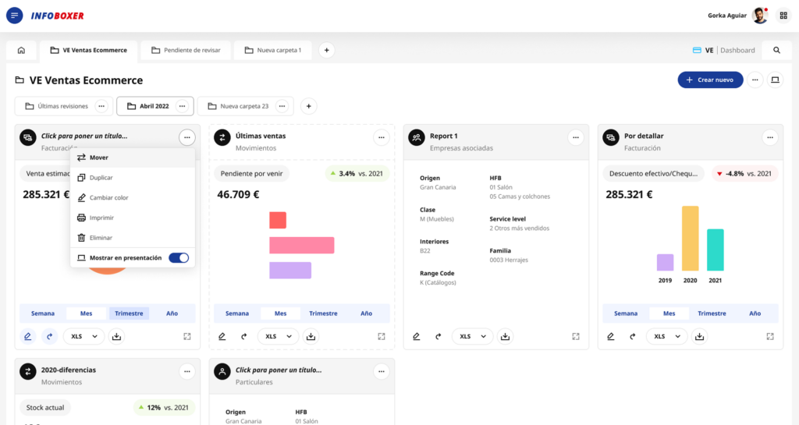Open the three-dots menu on 2020-diferencias card
The image size is (799, 425).
[186, 371]
